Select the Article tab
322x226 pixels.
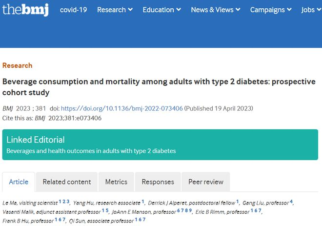(19, 182)
